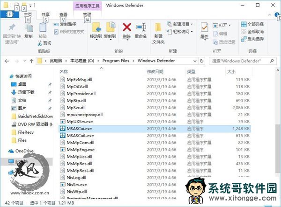Click the Pin to Quick access icon
The height and width of the screenshot is (207, 281).
12,28
